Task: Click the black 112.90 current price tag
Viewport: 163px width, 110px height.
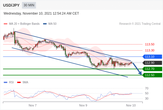Action: click(152, 63)
